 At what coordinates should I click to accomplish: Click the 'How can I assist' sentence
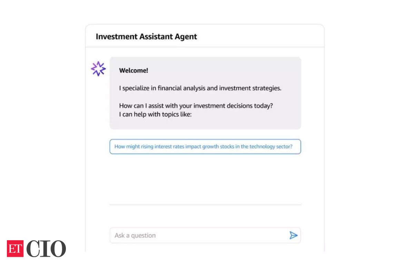point(196,106)
